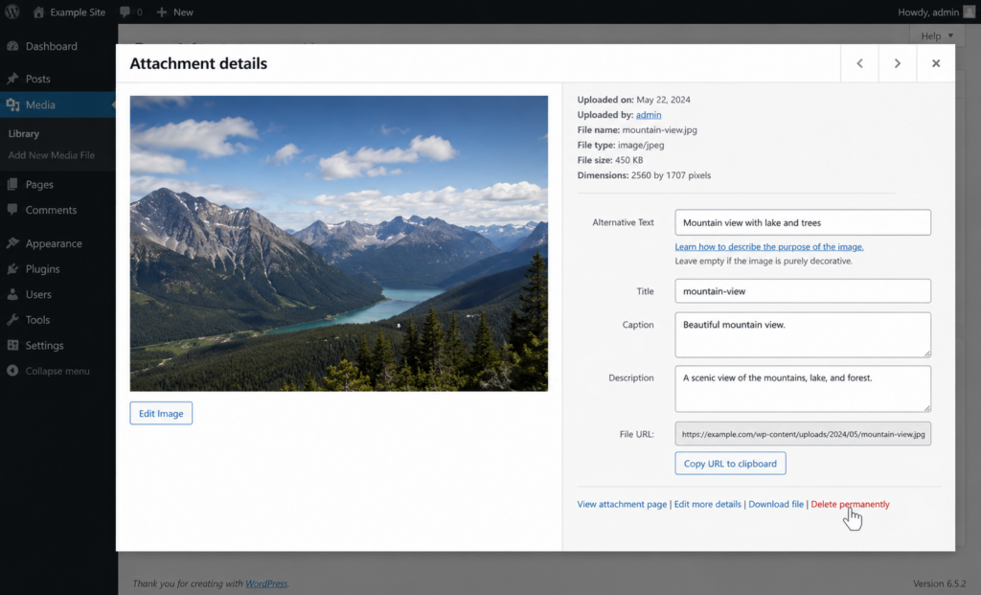Open Learn how to describe image link

pos(769,246)
